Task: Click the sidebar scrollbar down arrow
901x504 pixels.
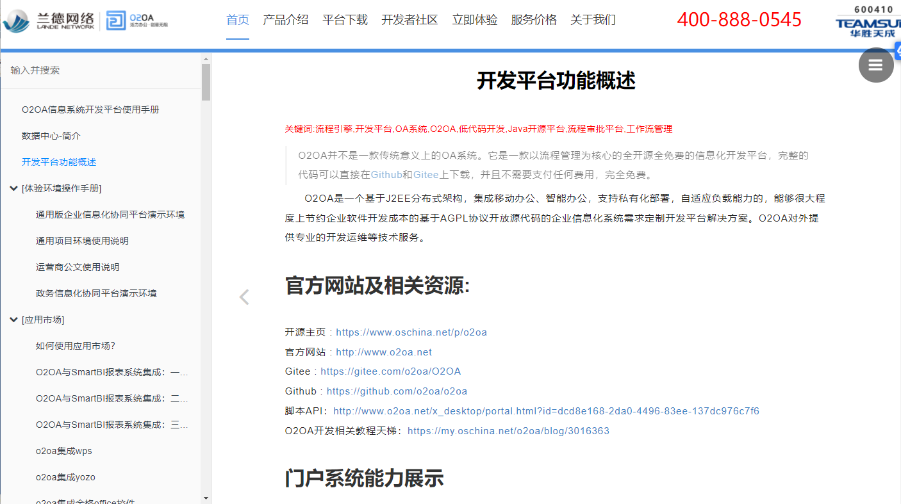Action: pos(206,498)
